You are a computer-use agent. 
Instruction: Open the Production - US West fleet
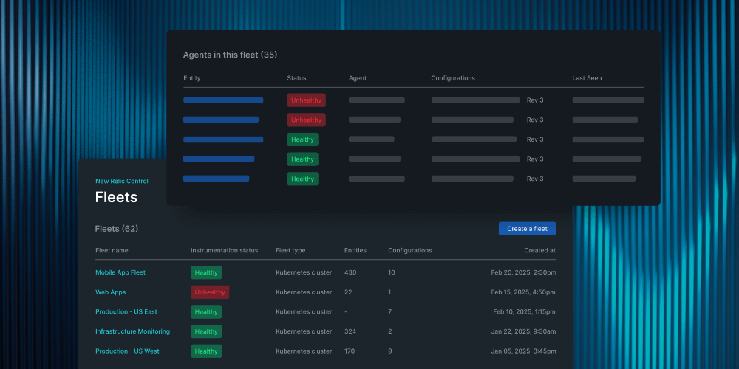(x=127, y=351)
